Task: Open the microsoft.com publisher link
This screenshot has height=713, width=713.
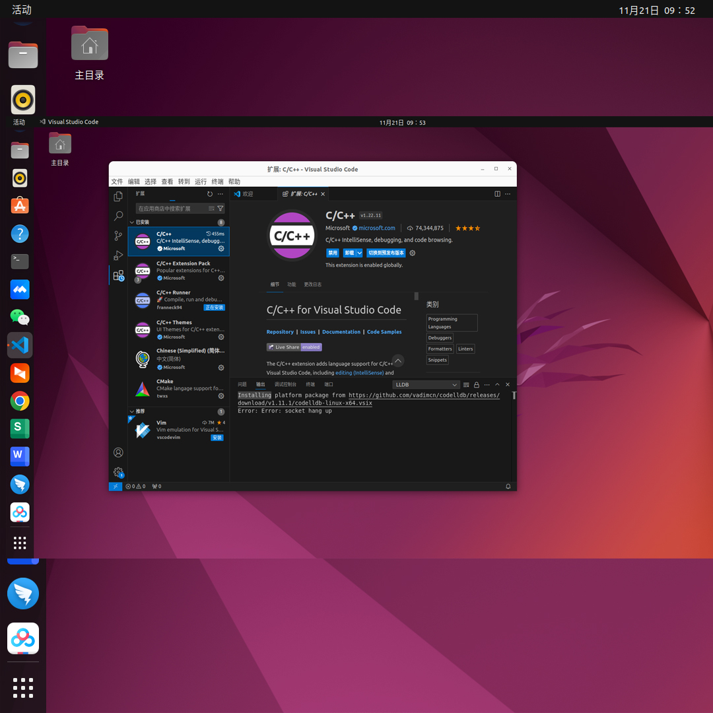Action: tap(377, 228)
